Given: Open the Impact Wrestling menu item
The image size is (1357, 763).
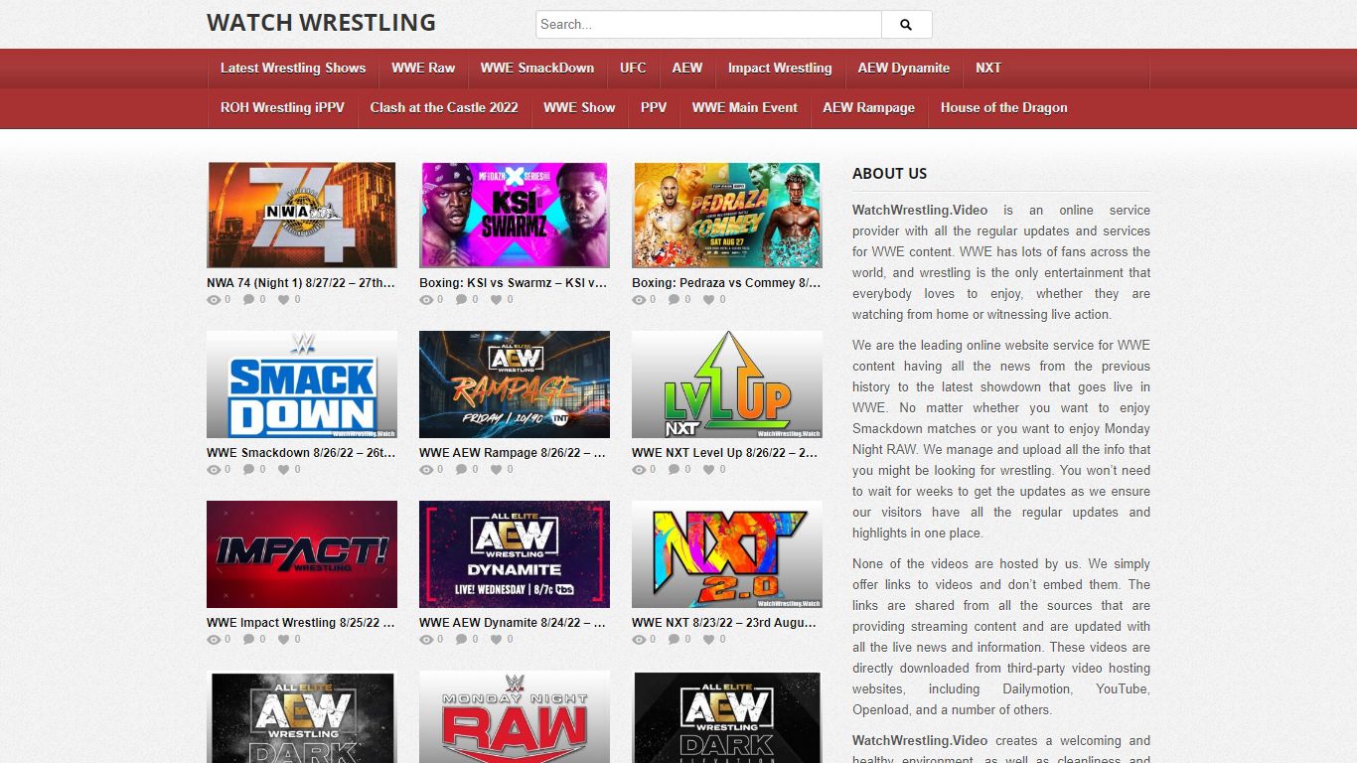Looking at the screenshot, I should [x=780, y=69].
